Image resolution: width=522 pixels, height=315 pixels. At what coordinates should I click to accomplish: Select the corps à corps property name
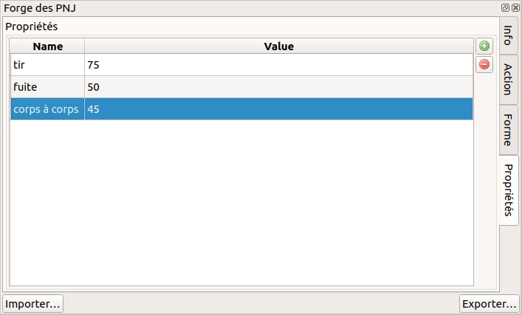pos(47,109)
